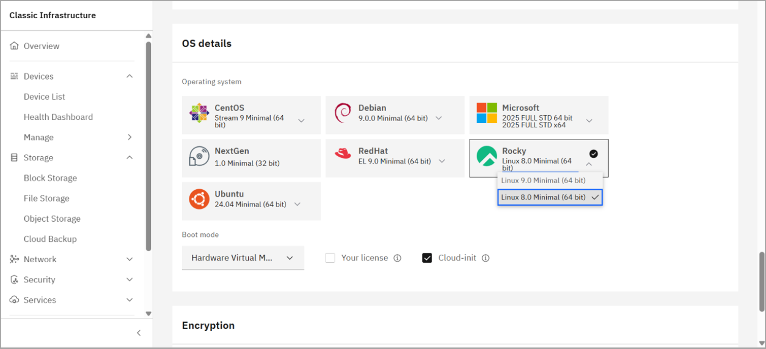Uncheck the Cloud-init checkbox
The image size is (766, 349).
tap(427, 258)
